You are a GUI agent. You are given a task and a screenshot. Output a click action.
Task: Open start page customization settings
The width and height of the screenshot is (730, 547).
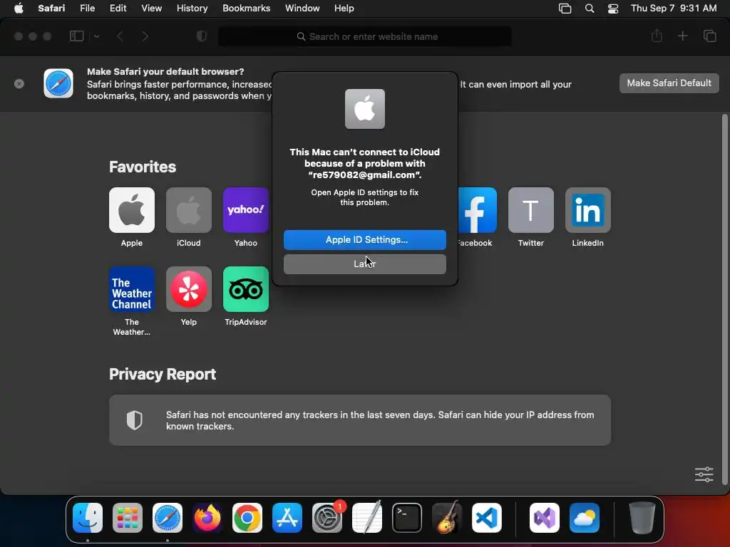pyautogui.click(x=704, y=474)
